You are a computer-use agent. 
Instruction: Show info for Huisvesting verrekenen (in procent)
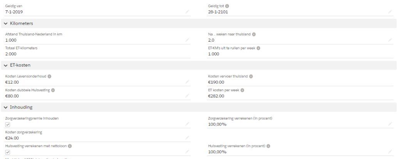[x=268, y=146]
